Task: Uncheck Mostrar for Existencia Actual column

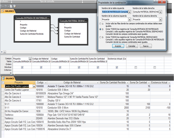Action: (116, 67)
